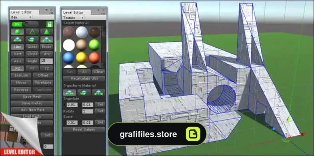Pick the yellow material sphere
314x156 pixels.
tap(82, 58)
